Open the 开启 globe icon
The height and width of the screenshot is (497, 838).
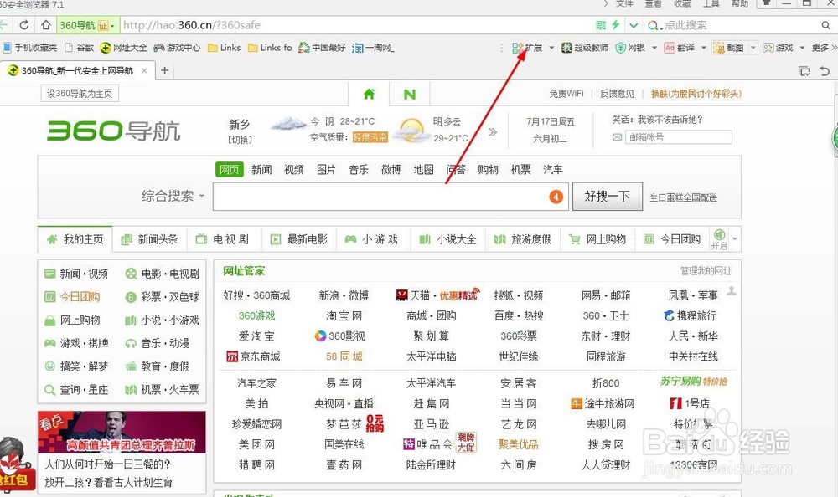click(719, 238)
